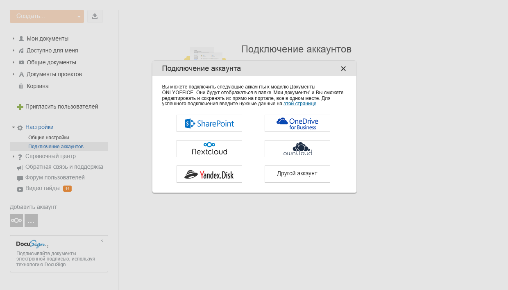This screenshot has width=508, height=290.
Task: Expand the Доступно для меня tree arrow
Action: [14, 50]
